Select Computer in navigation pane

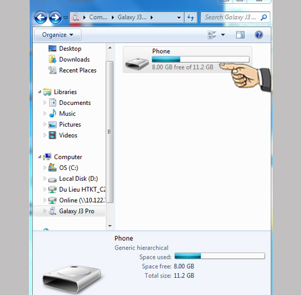coord(68,157)
